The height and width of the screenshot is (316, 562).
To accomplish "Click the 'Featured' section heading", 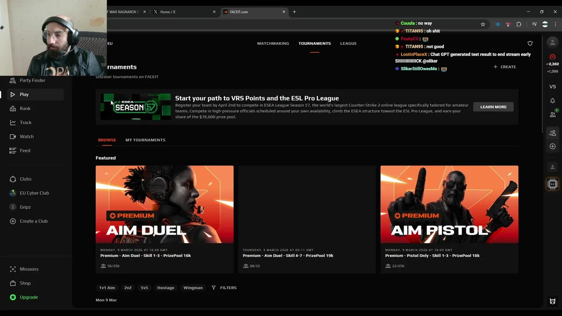I will 106,158.
